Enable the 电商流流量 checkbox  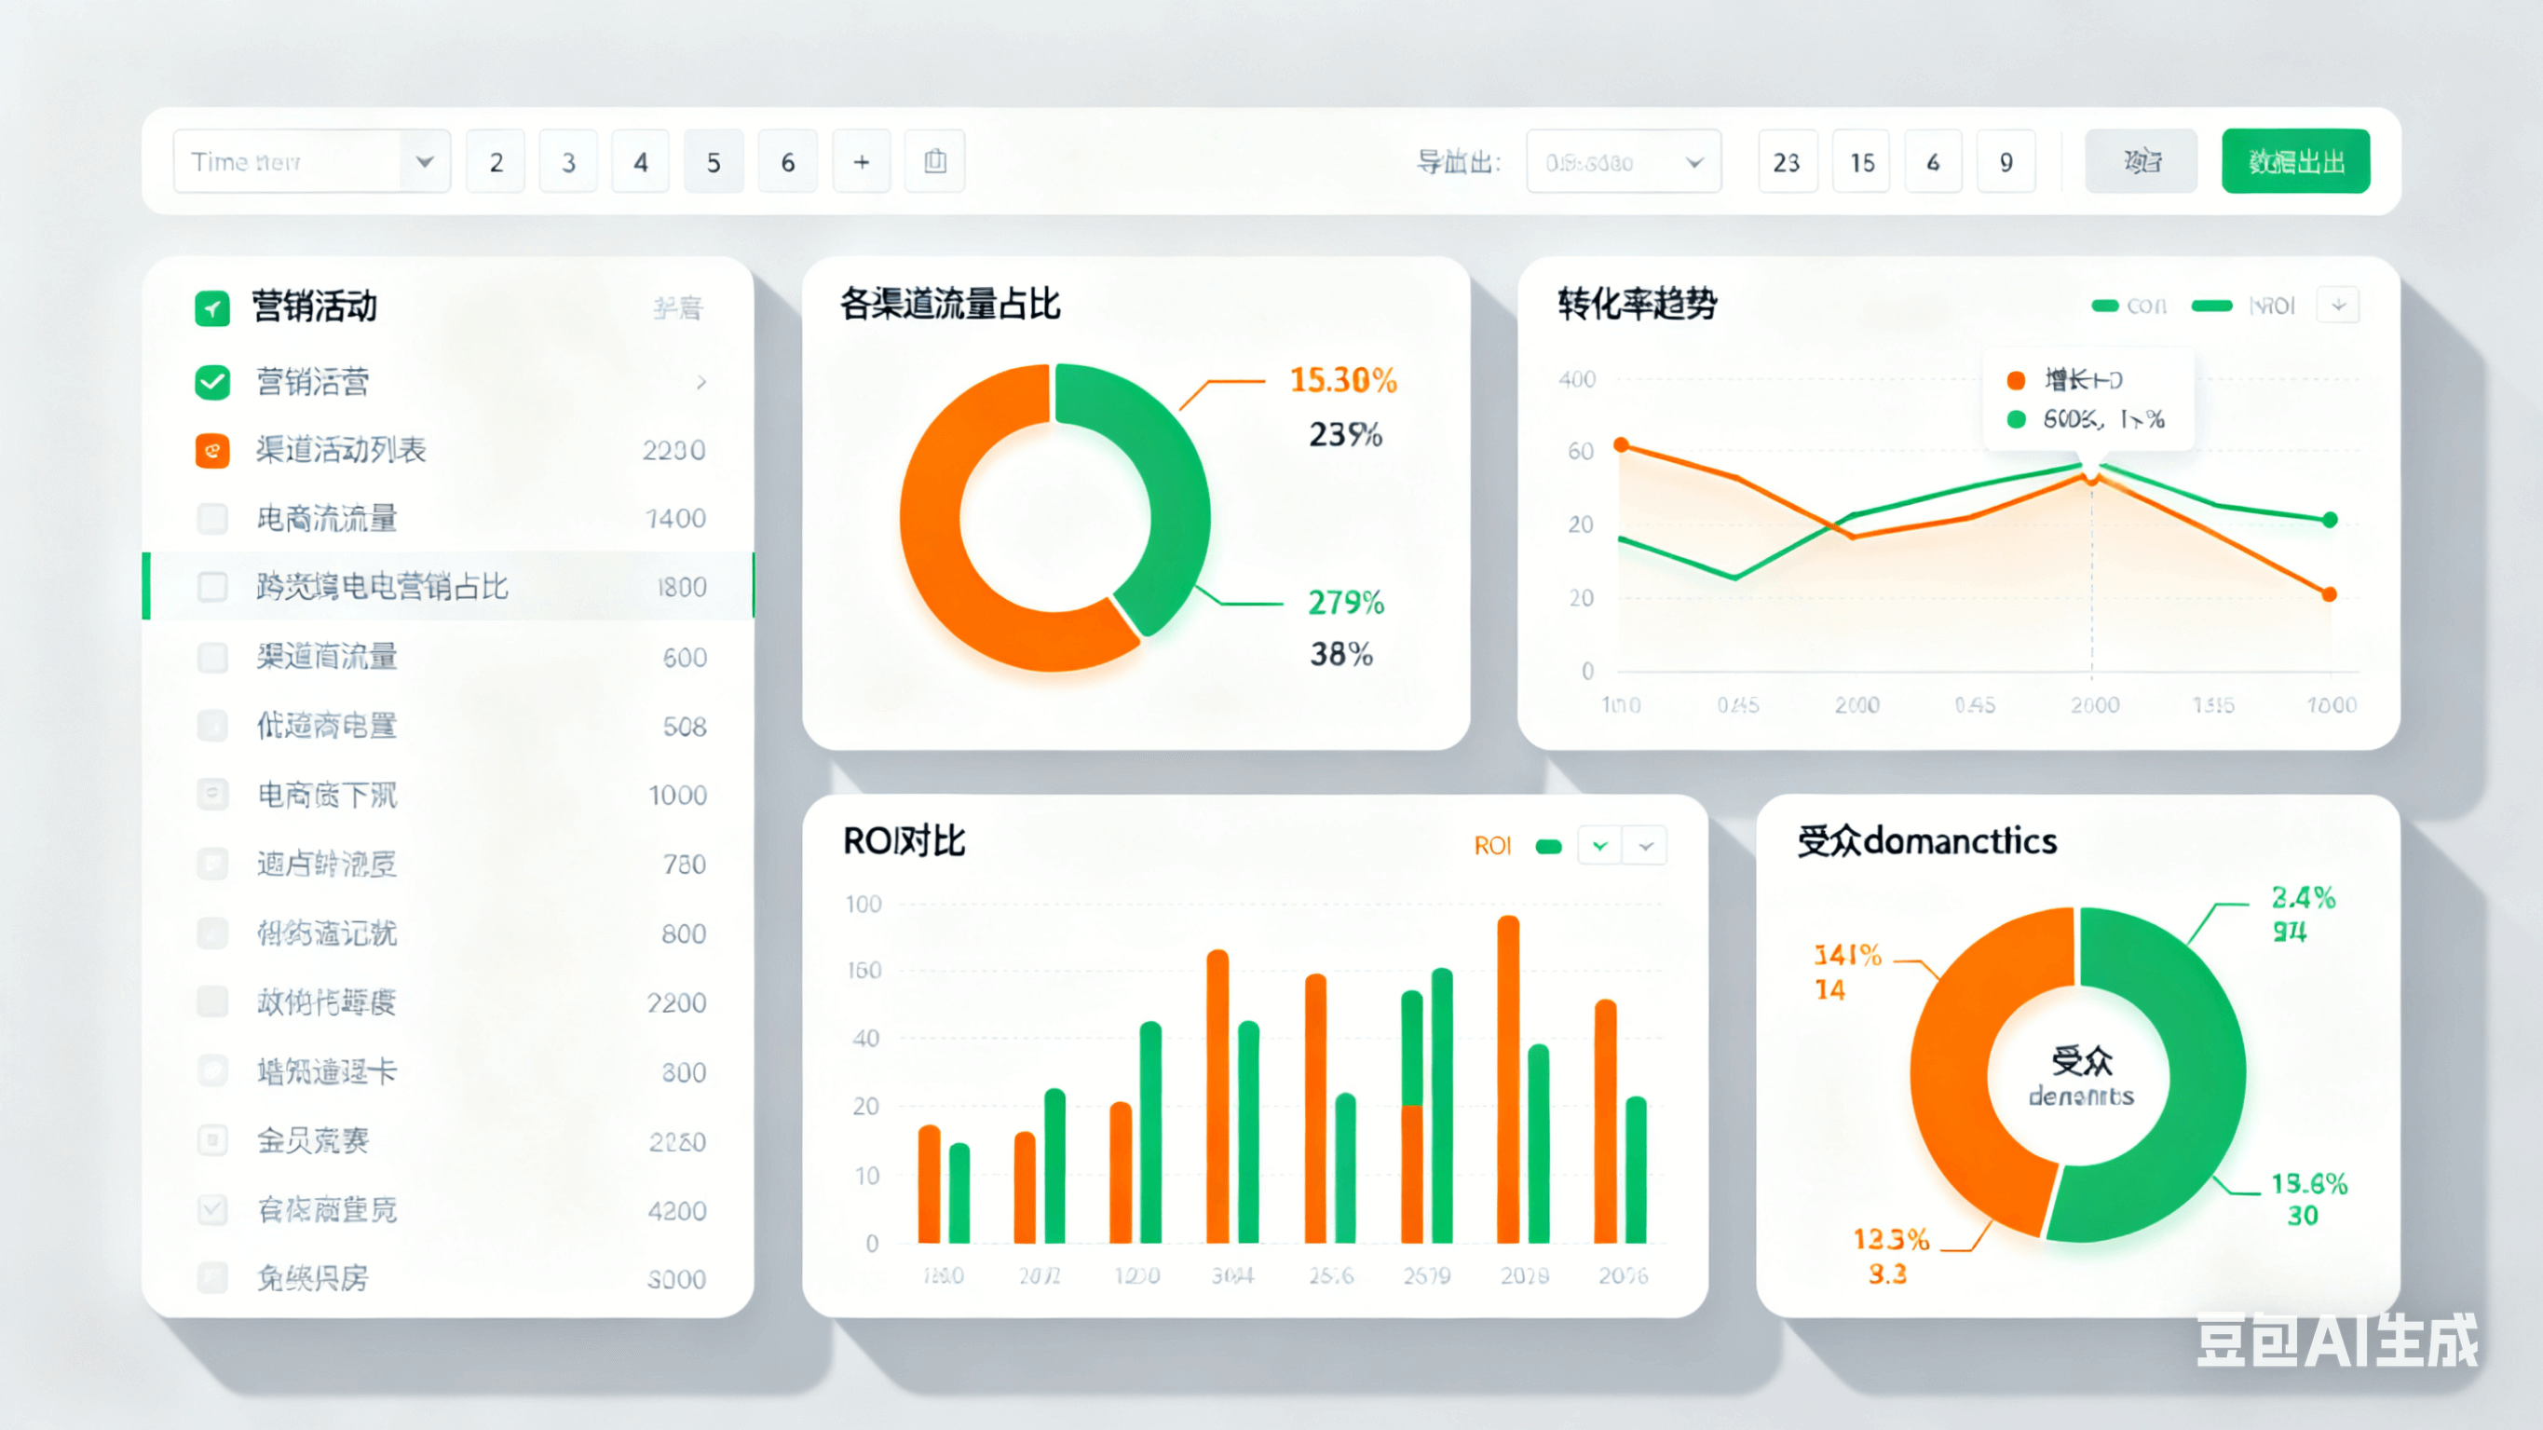(x=212, y=517)
